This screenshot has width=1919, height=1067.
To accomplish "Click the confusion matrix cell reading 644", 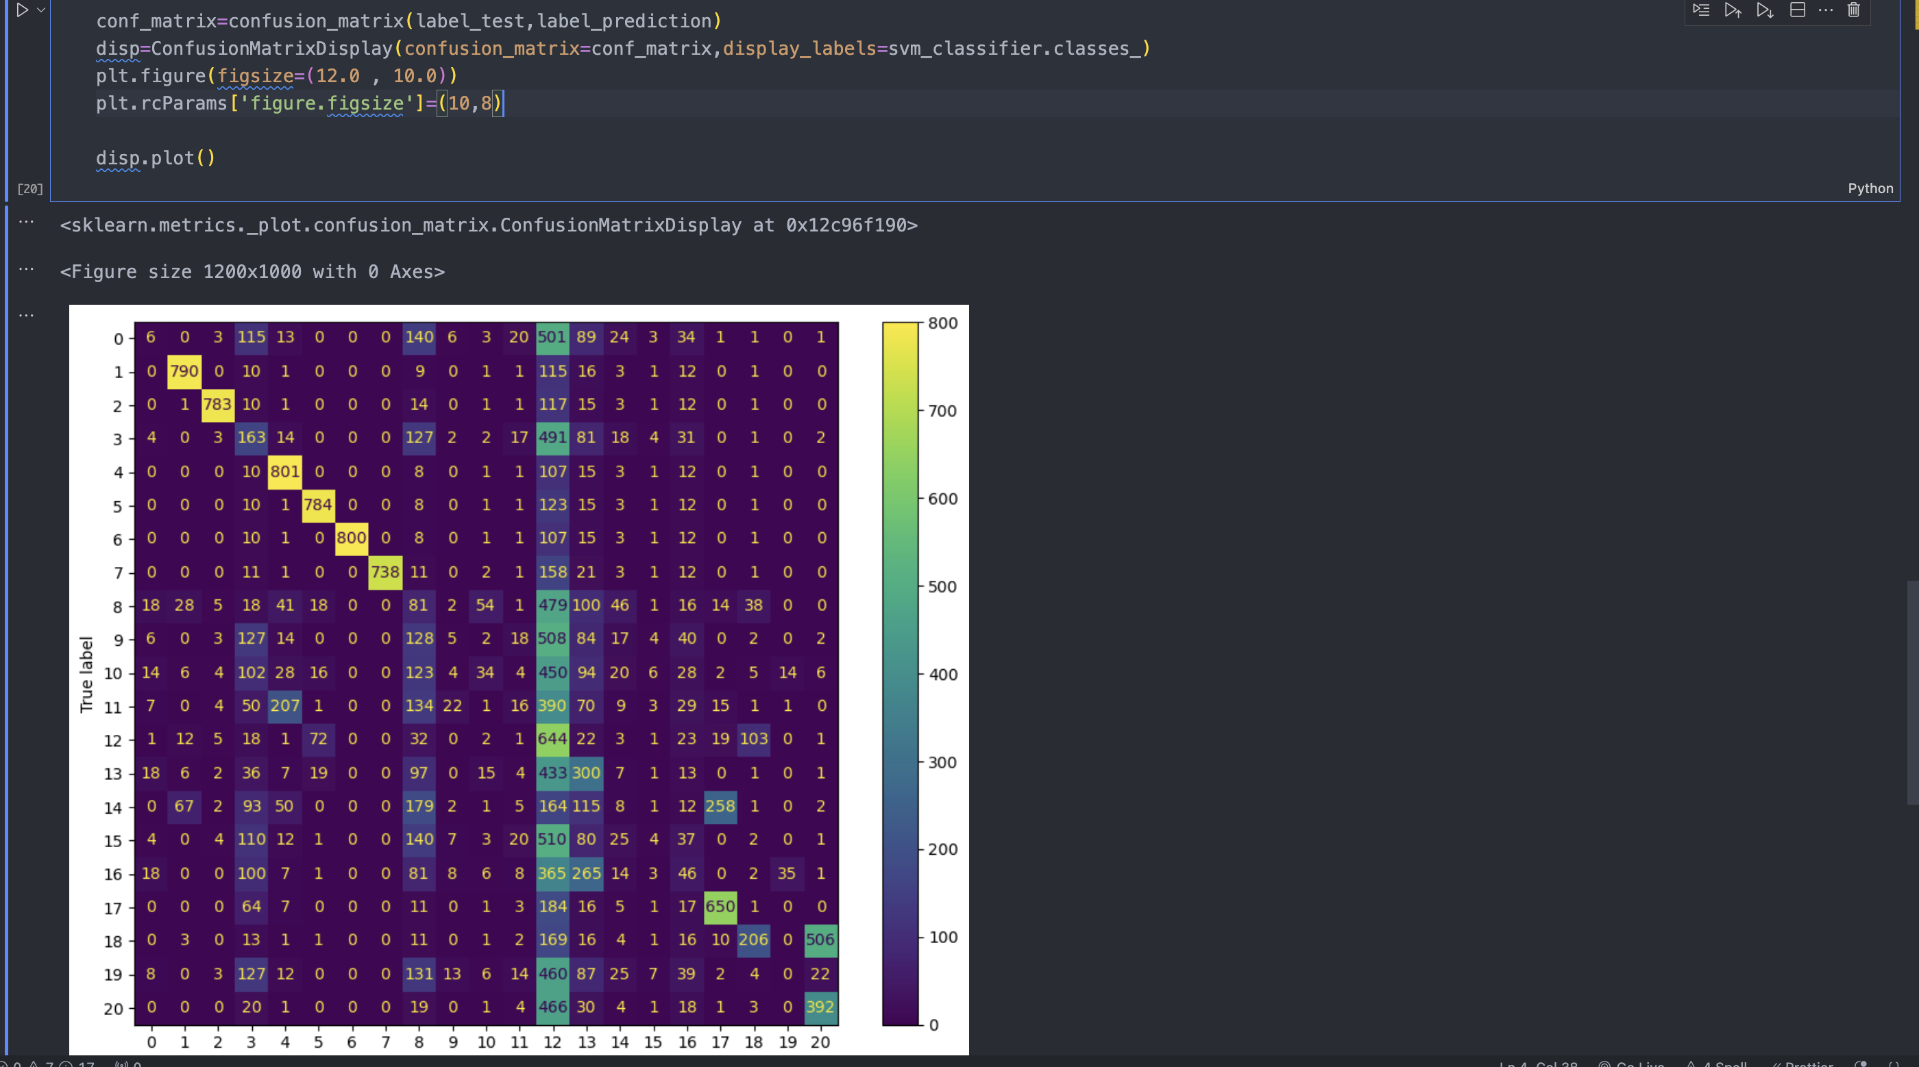I will 553,739.
